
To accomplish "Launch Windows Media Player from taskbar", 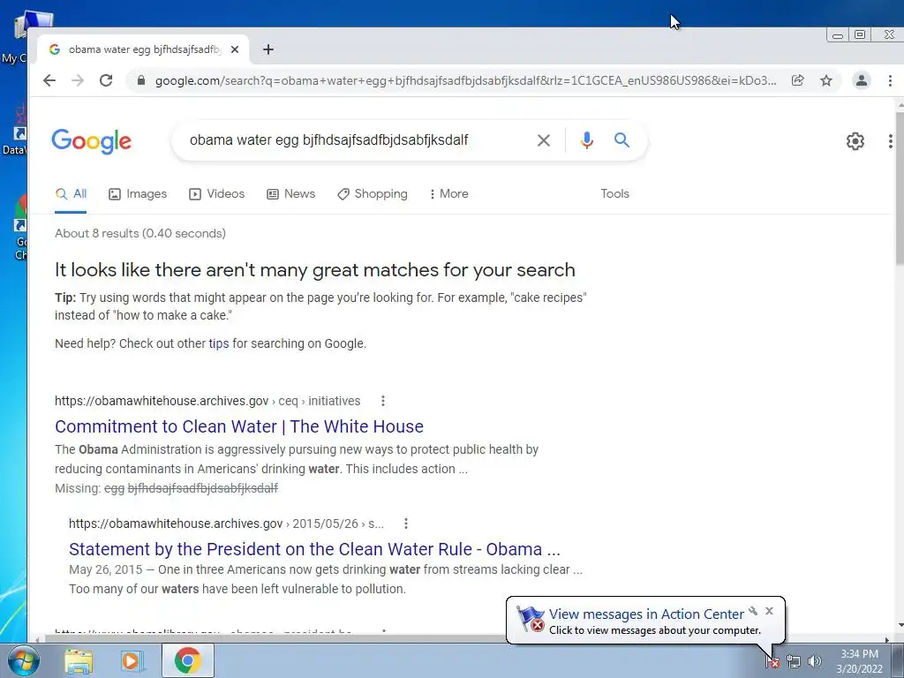I will click(x=132, y=661).
